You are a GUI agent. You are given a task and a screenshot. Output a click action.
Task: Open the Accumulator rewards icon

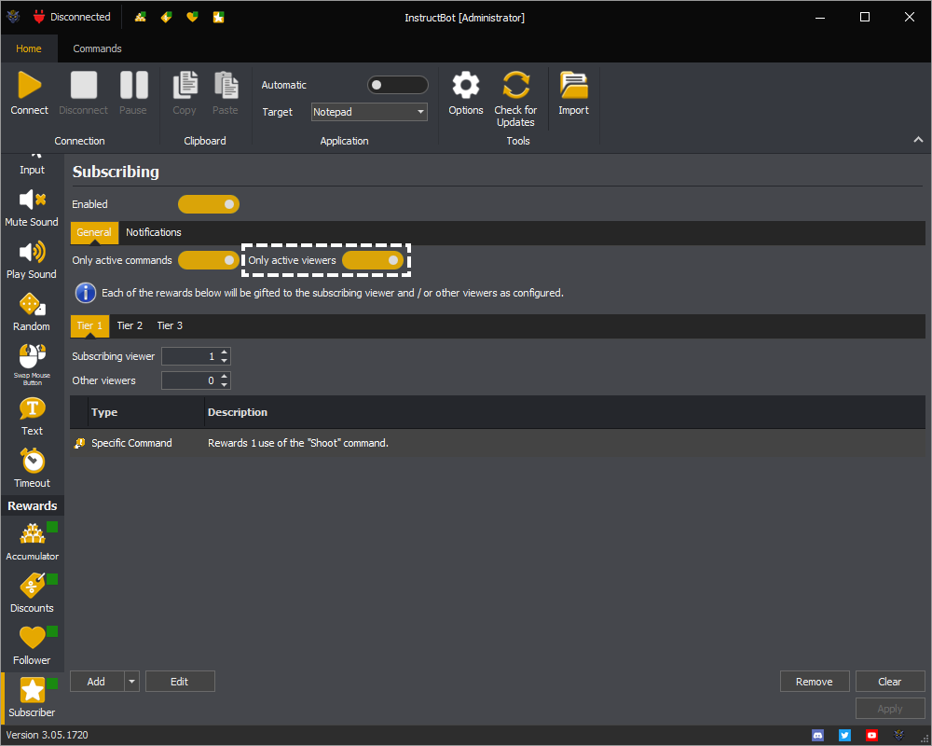coord(32,534)
